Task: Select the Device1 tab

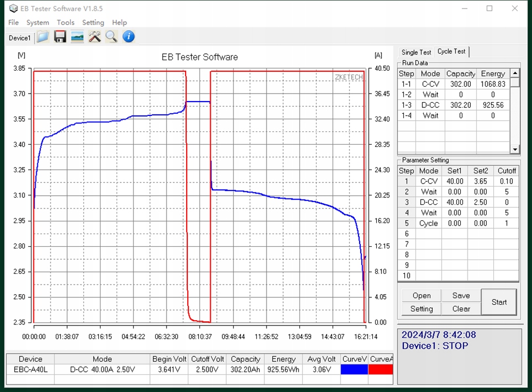Action: (x=20, y=38)
